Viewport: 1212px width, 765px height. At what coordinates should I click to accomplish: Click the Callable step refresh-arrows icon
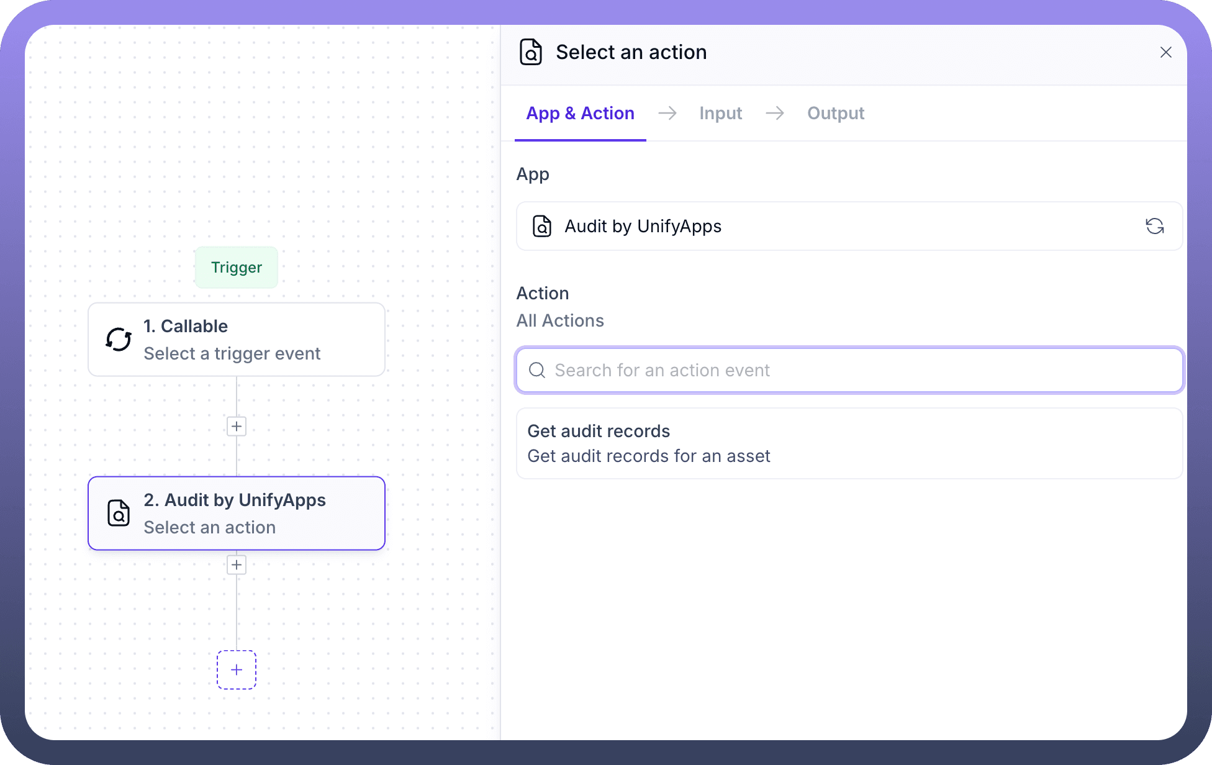coord(119,339)
